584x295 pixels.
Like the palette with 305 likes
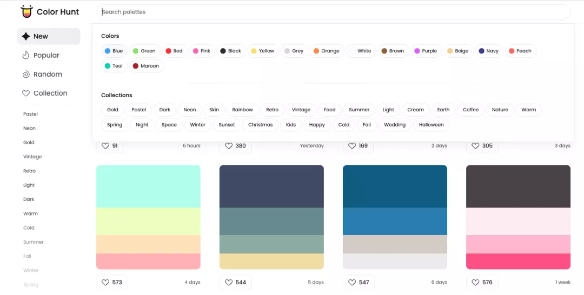click(x=482, y=146)
